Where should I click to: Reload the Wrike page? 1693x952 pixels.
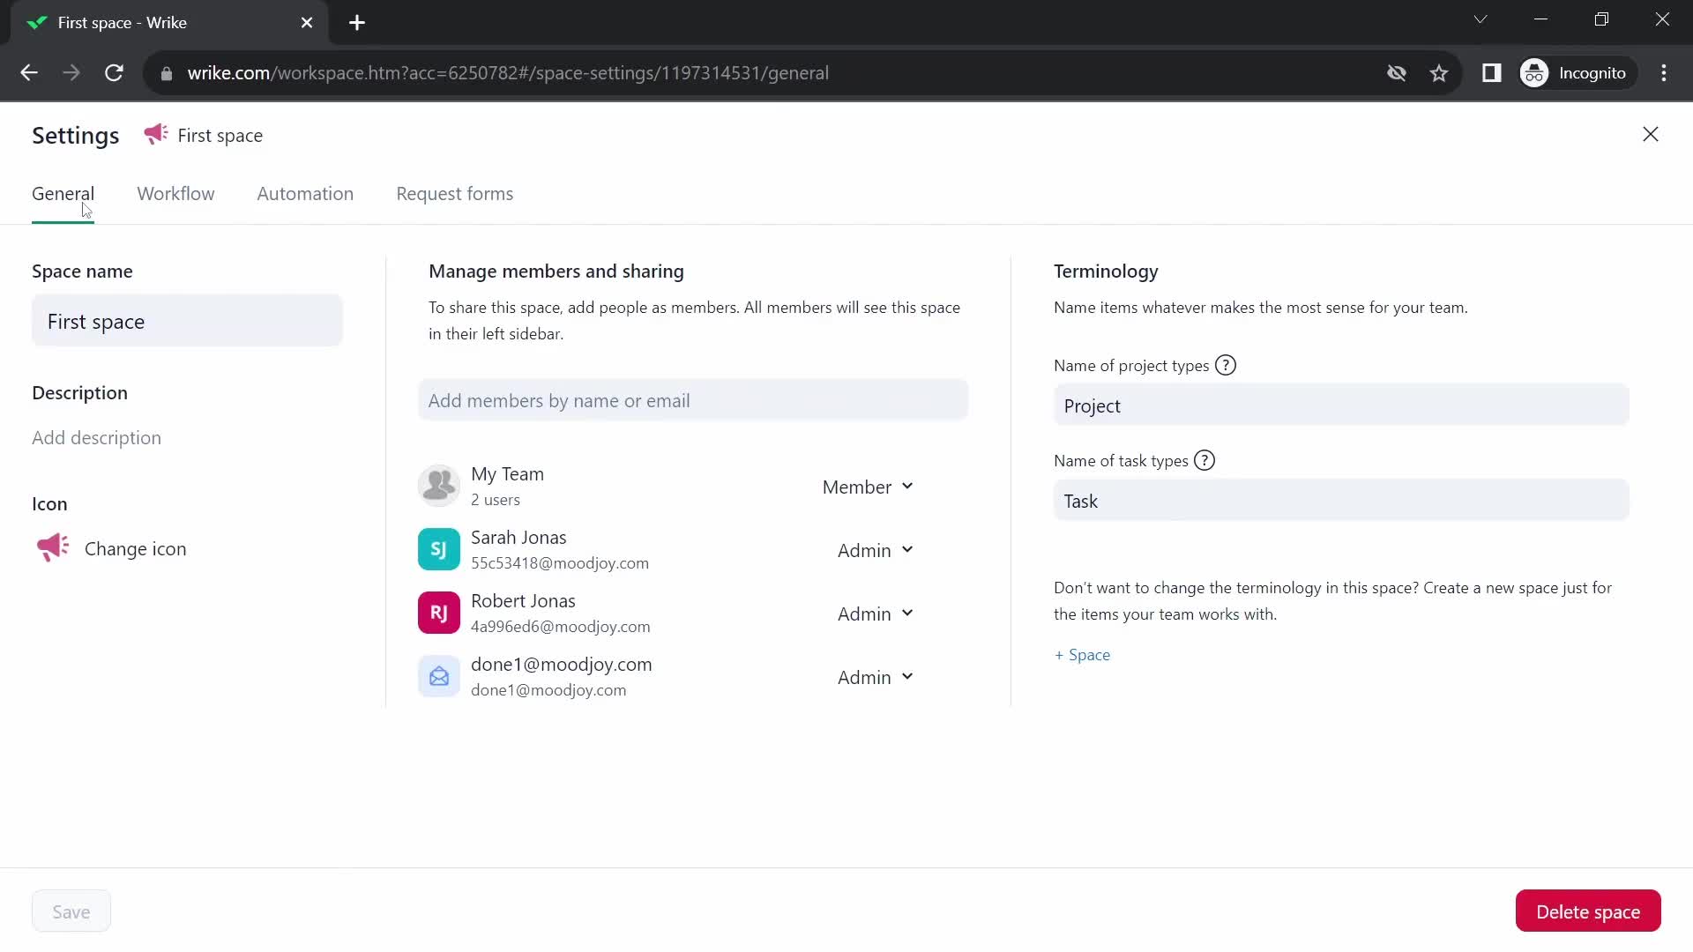click(x=114, y=73)
